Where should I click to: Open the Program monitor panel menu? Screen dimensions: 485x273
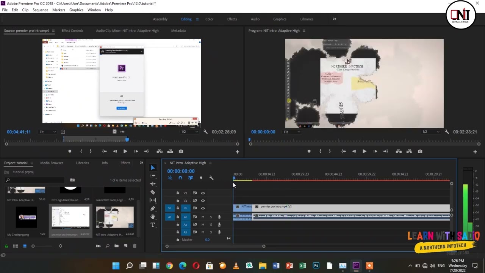pos(304,31)
